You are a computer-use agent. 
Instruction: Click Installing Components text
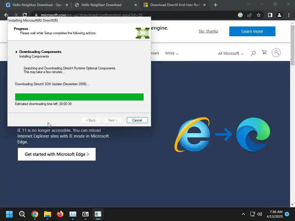click(34, 56)
